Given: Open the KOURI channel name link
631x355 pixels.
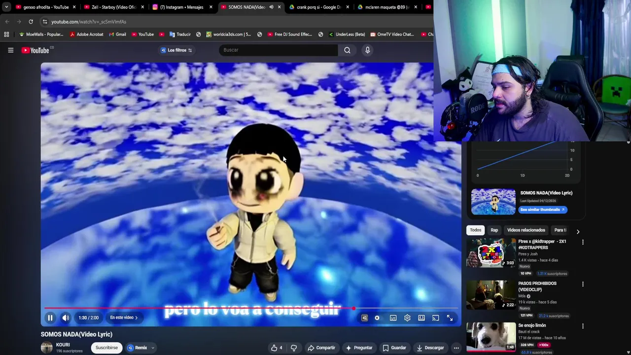Looking at the screenshot, I should (63, 345).
